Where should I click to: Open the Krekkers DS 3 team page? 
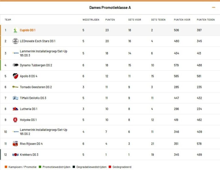tap(29, 155)
